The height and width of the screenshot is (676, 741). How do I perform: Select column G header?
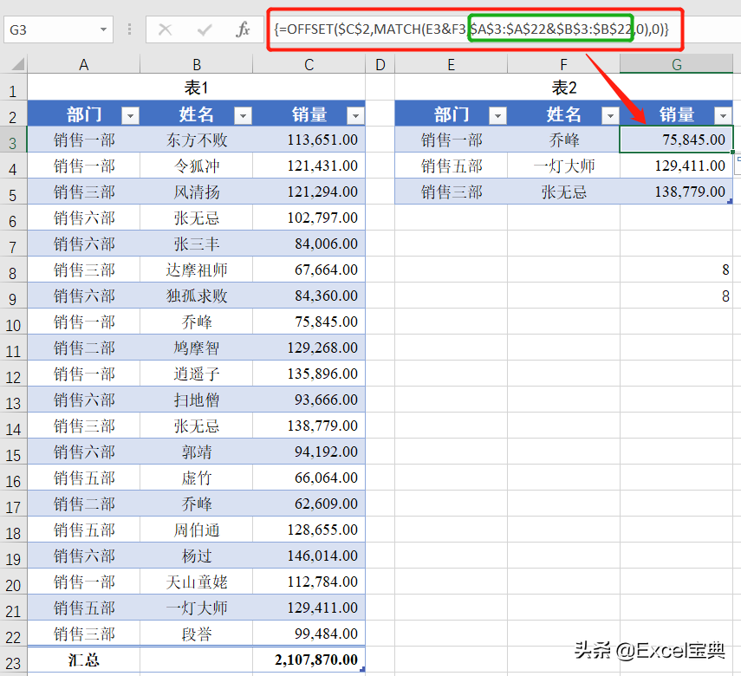click(677, 64)
